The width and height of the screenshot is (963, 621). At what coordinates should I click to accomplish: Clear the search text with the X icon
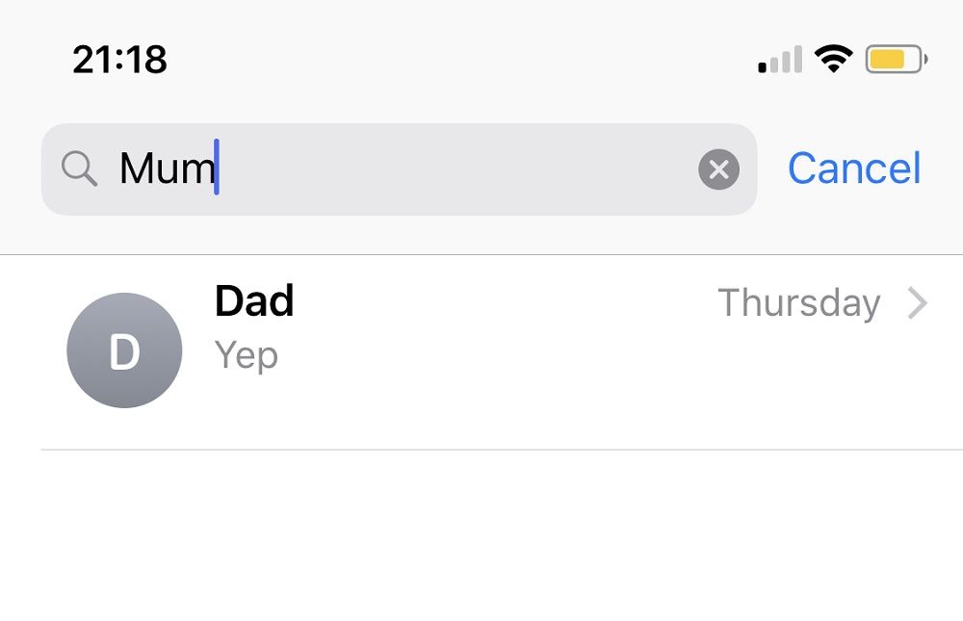click(x=718, y=170)
